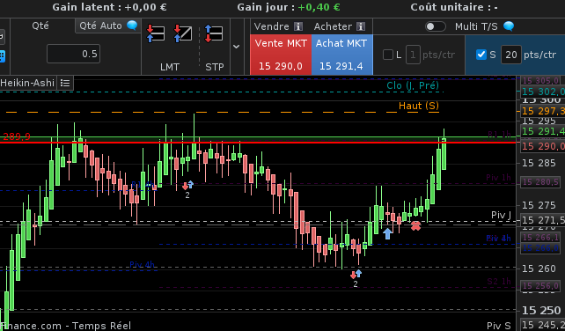
Task: Click the blue up-arrow buy marker
Action: point(387,233)
